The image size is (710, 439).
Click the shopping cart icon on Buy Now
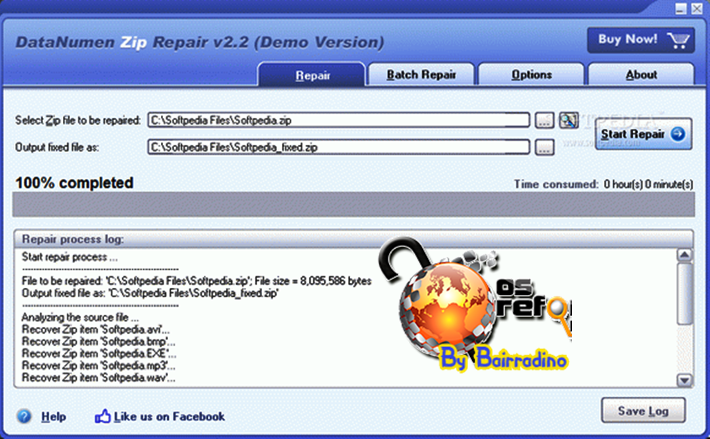tap(678, 40)
